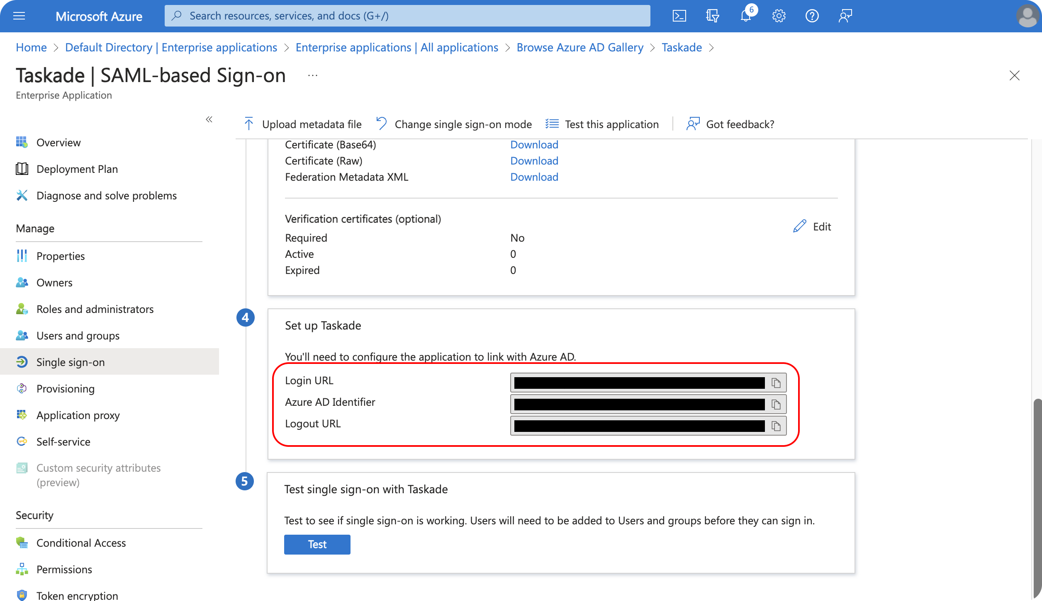Screen dimensions: 1042x601
Task: Click the help question mark icon
Action: tap(812, 16)
